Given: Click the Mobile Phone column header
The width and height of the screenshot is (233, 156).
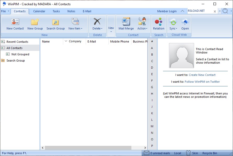Looking at the screenshot, I should [x=120, y=41].
